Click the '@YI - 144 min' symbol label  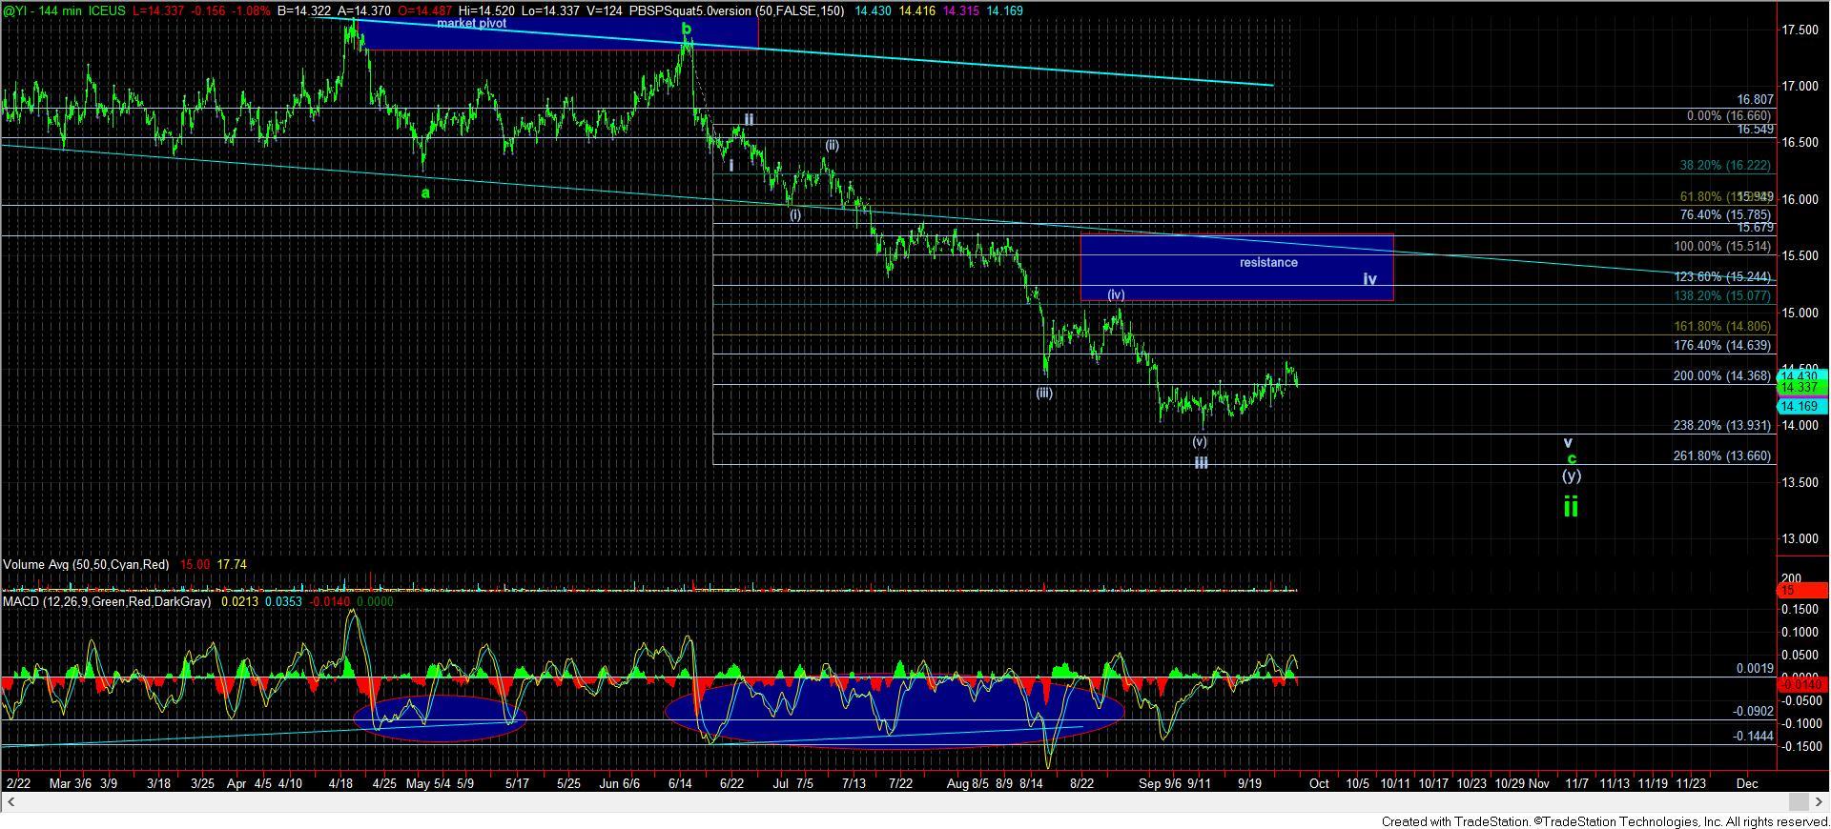pos(48,10)
